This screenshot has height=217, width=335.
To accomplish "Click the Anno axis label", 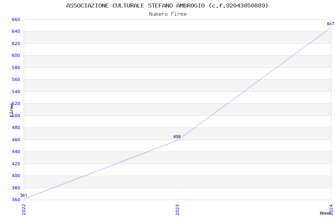I will [325, 213].
